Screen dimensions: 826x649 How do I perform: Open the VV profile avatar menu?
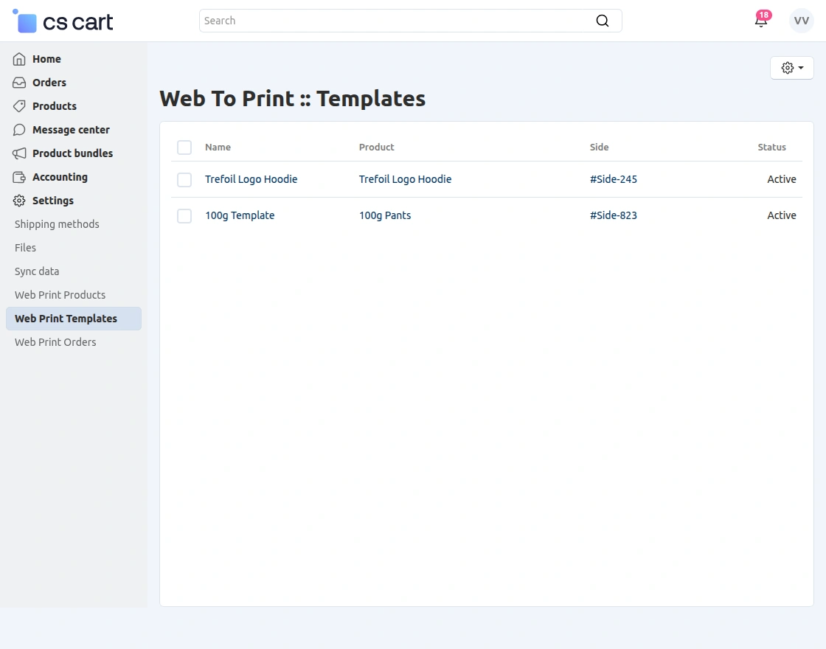(801, 21)
